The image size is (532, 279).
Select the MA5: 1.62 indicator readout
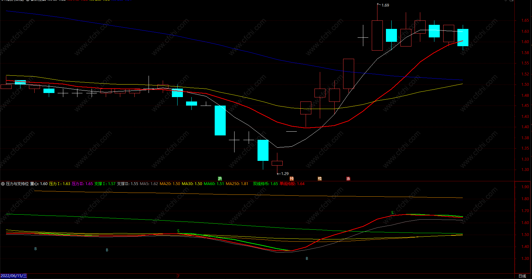point(149,184)
